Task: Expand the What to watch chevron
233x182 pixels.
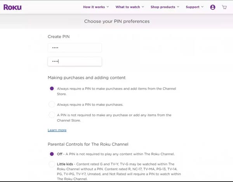Action: [143, 7]
